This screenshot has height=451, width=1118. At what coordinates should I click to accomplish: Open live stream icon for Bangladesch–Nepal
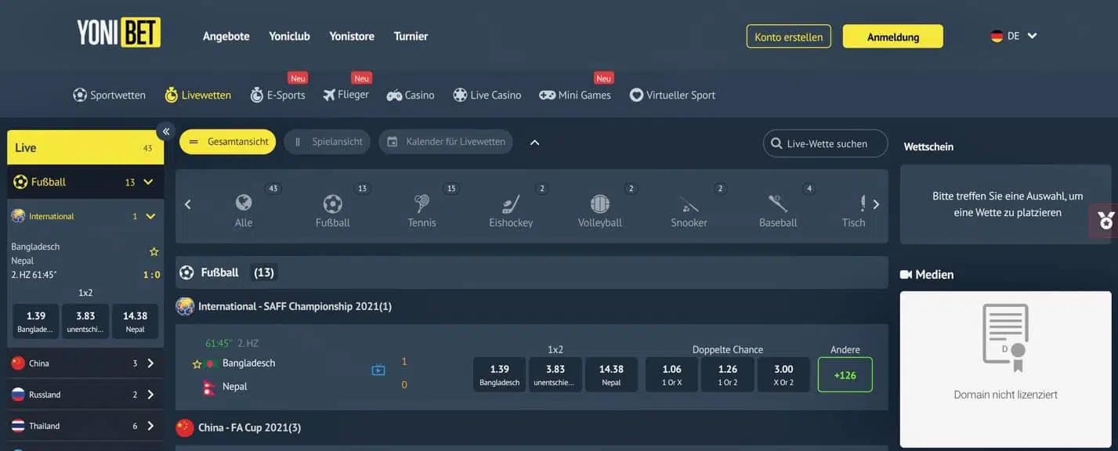pyautogui.click(x=378, y=370)
